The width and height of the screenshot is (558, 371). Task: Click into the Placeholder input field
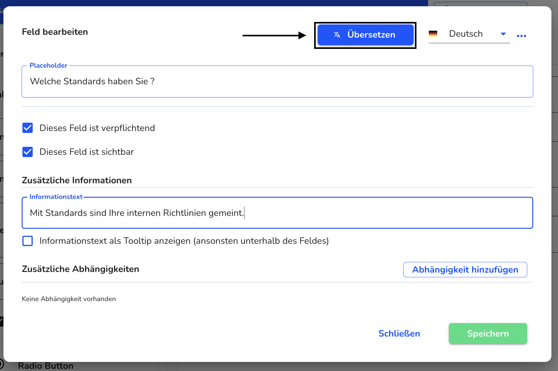click(x=277, y=81)
